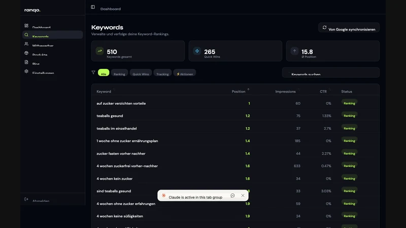Click Ranking badge for '4 wochen kein zucker'
The width and height of the screenshot is (406, 228).
349,178
